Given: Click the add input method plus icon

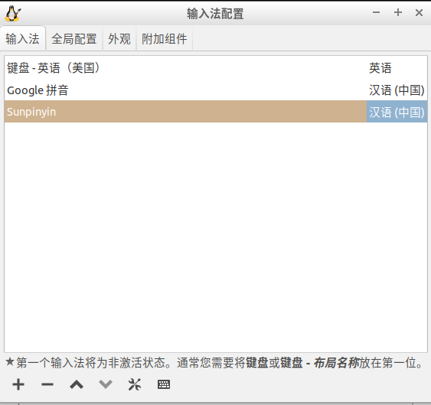Looking at the screenshot, I should 18,384.
